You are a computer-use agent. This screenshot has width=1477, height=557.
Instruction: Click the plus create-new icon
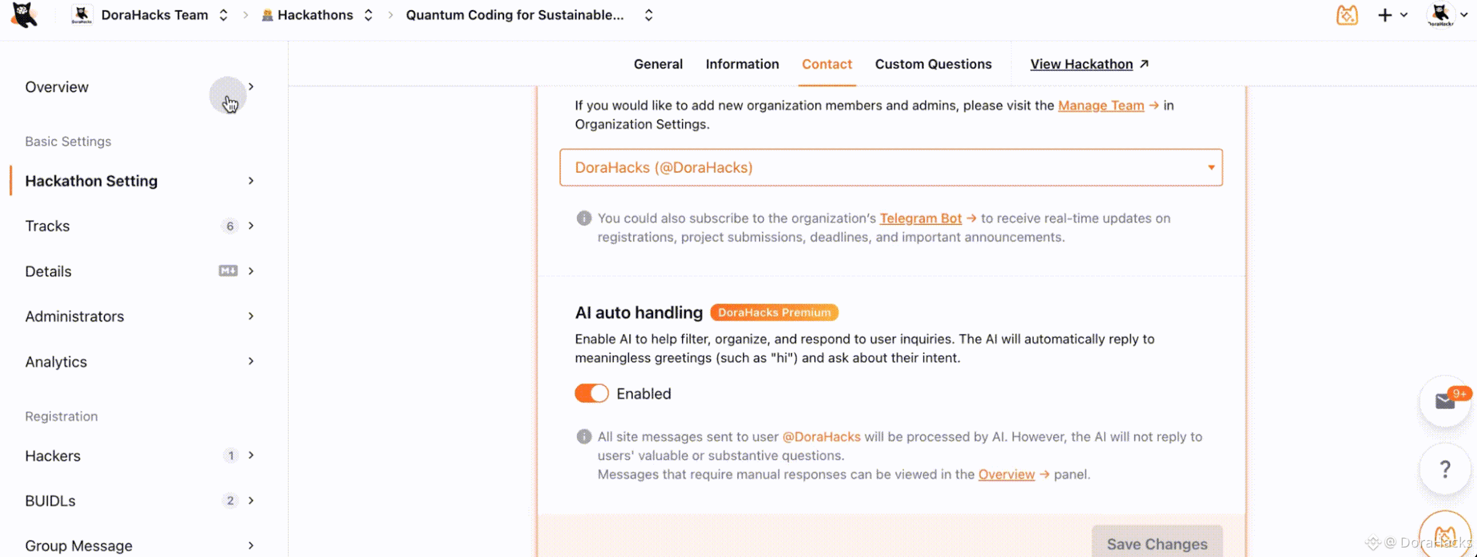tap(1384, 15)
